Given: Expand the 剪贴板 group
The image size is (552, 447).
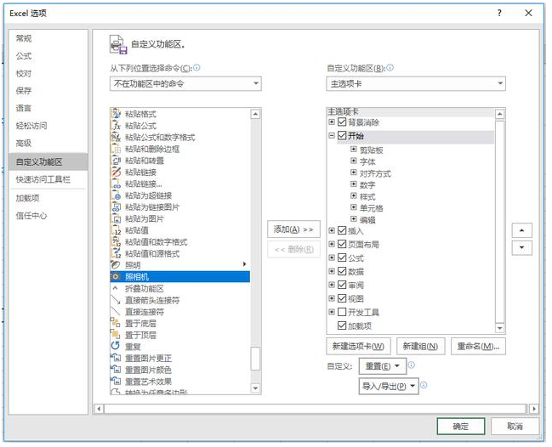Looking at the screenshot, I should [354, 150].
